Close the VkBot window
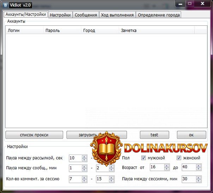The image size is (213, 193). pos(202,4)
